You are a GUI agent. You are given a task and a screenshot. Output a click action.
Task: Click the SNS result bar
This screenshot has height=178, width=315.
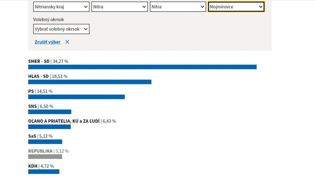(x=50, y=112)
